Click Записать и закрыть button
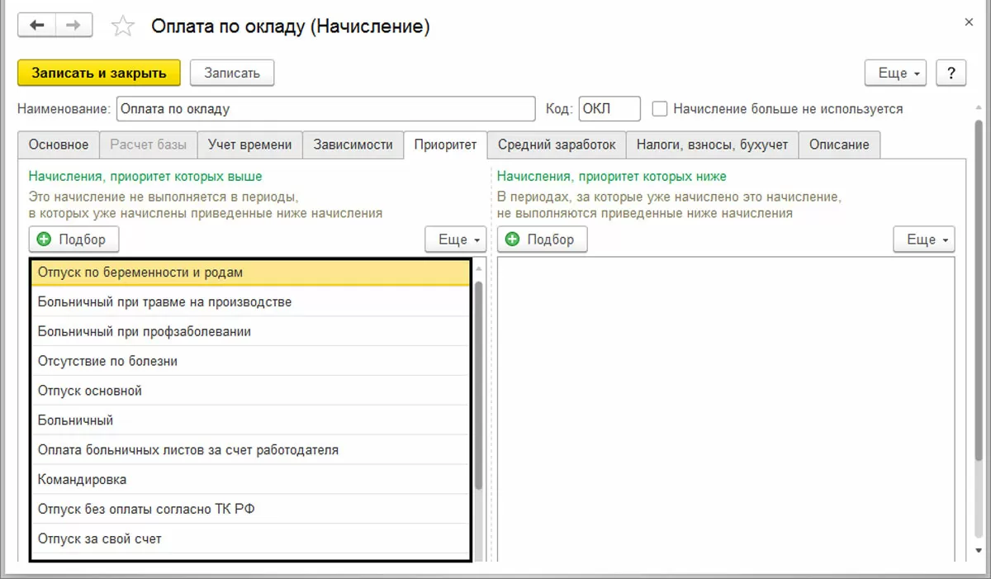Viewport: 991px width, 579px height. click(x=98, y=73)
